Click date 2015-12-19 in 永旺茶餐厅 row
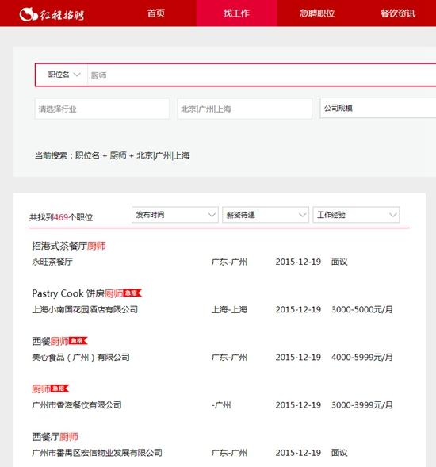The image size is (436, 467). pyautogui.click(x=298, y=262)
